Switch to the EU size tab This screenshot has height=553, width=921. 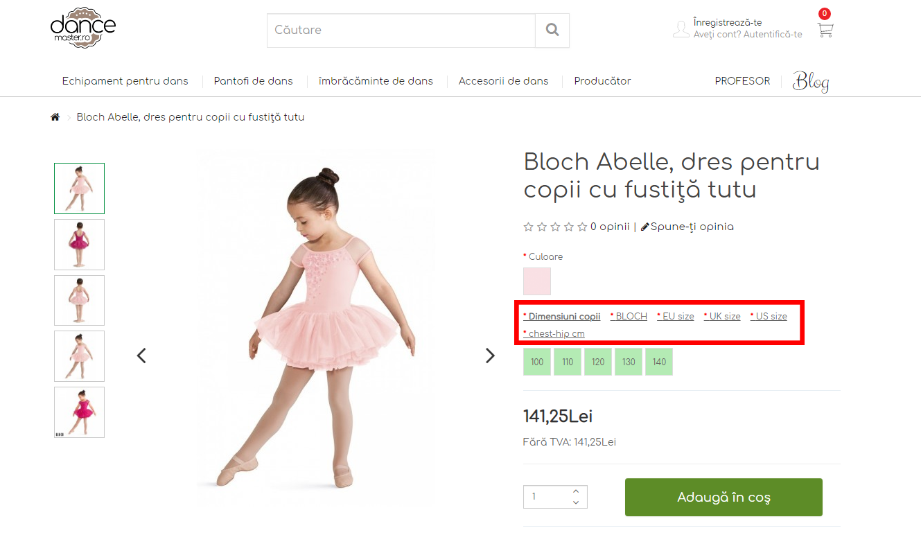[x=676, y=316]
